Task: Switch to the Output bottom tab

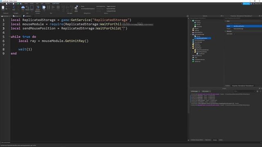Action: pyautogui.click(x=215, y=140)
